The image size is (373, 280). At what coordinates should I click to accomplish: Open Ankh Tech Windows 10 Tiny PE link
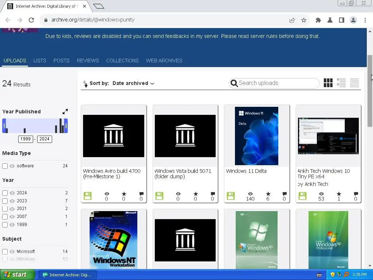(x=323, y=174)
